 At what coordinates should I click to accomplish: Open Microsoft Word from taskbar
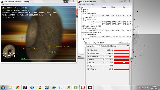click(x=61, y=87)
